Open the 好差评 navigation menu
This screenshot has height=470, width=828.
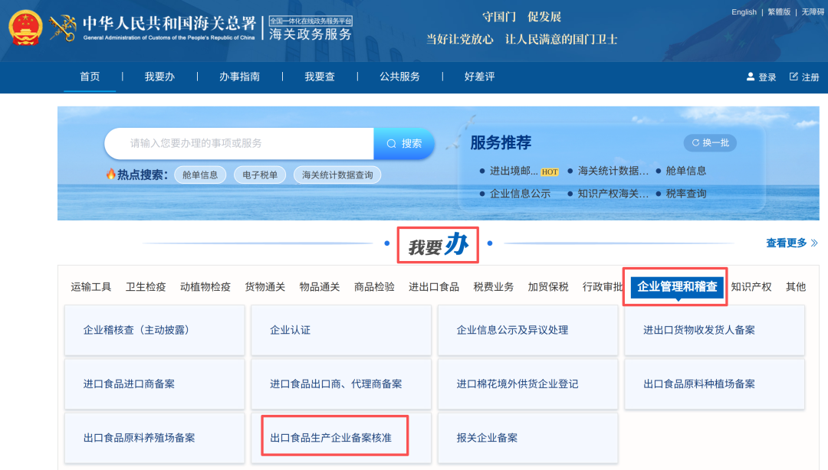point(479,77)
